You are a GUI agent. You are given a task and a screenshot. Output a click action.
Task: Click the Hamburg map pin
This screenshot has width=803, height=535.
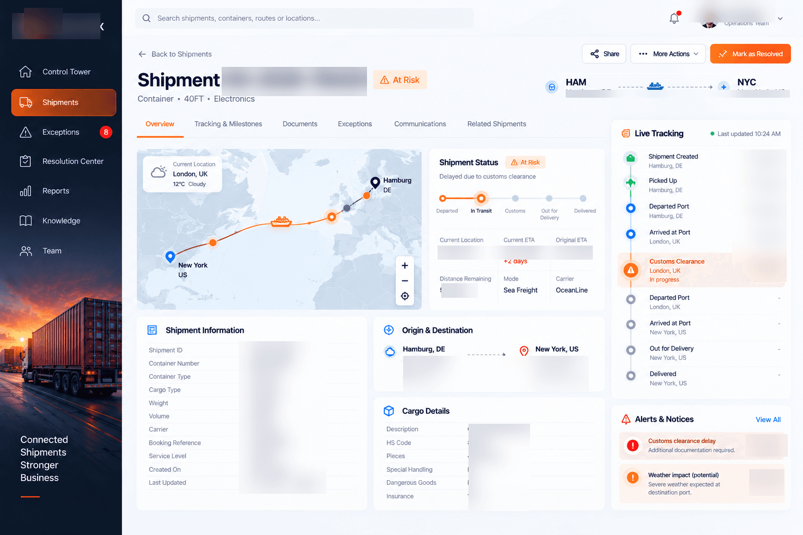[375, 182]
